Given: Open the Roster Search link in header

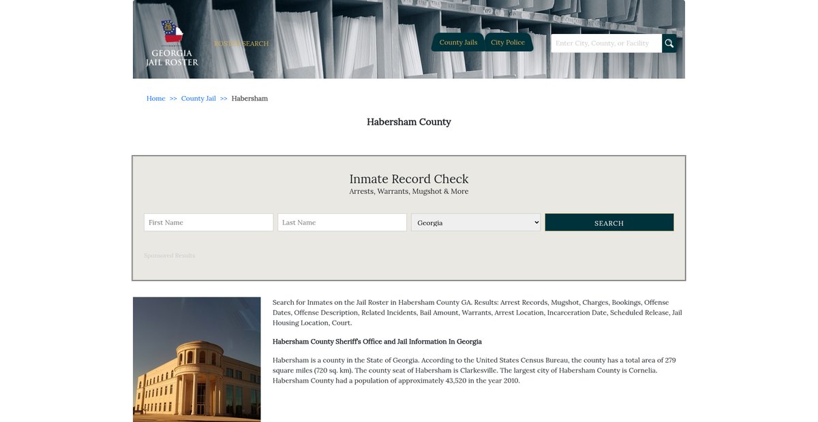Looking at the screenshot, I should tap(241, 44).
